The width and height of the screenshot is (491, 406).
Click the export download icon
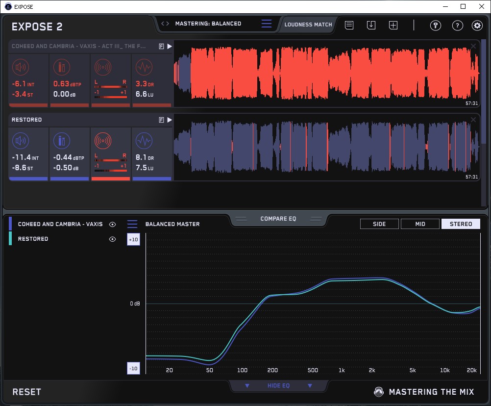click(x=371, y=25)
